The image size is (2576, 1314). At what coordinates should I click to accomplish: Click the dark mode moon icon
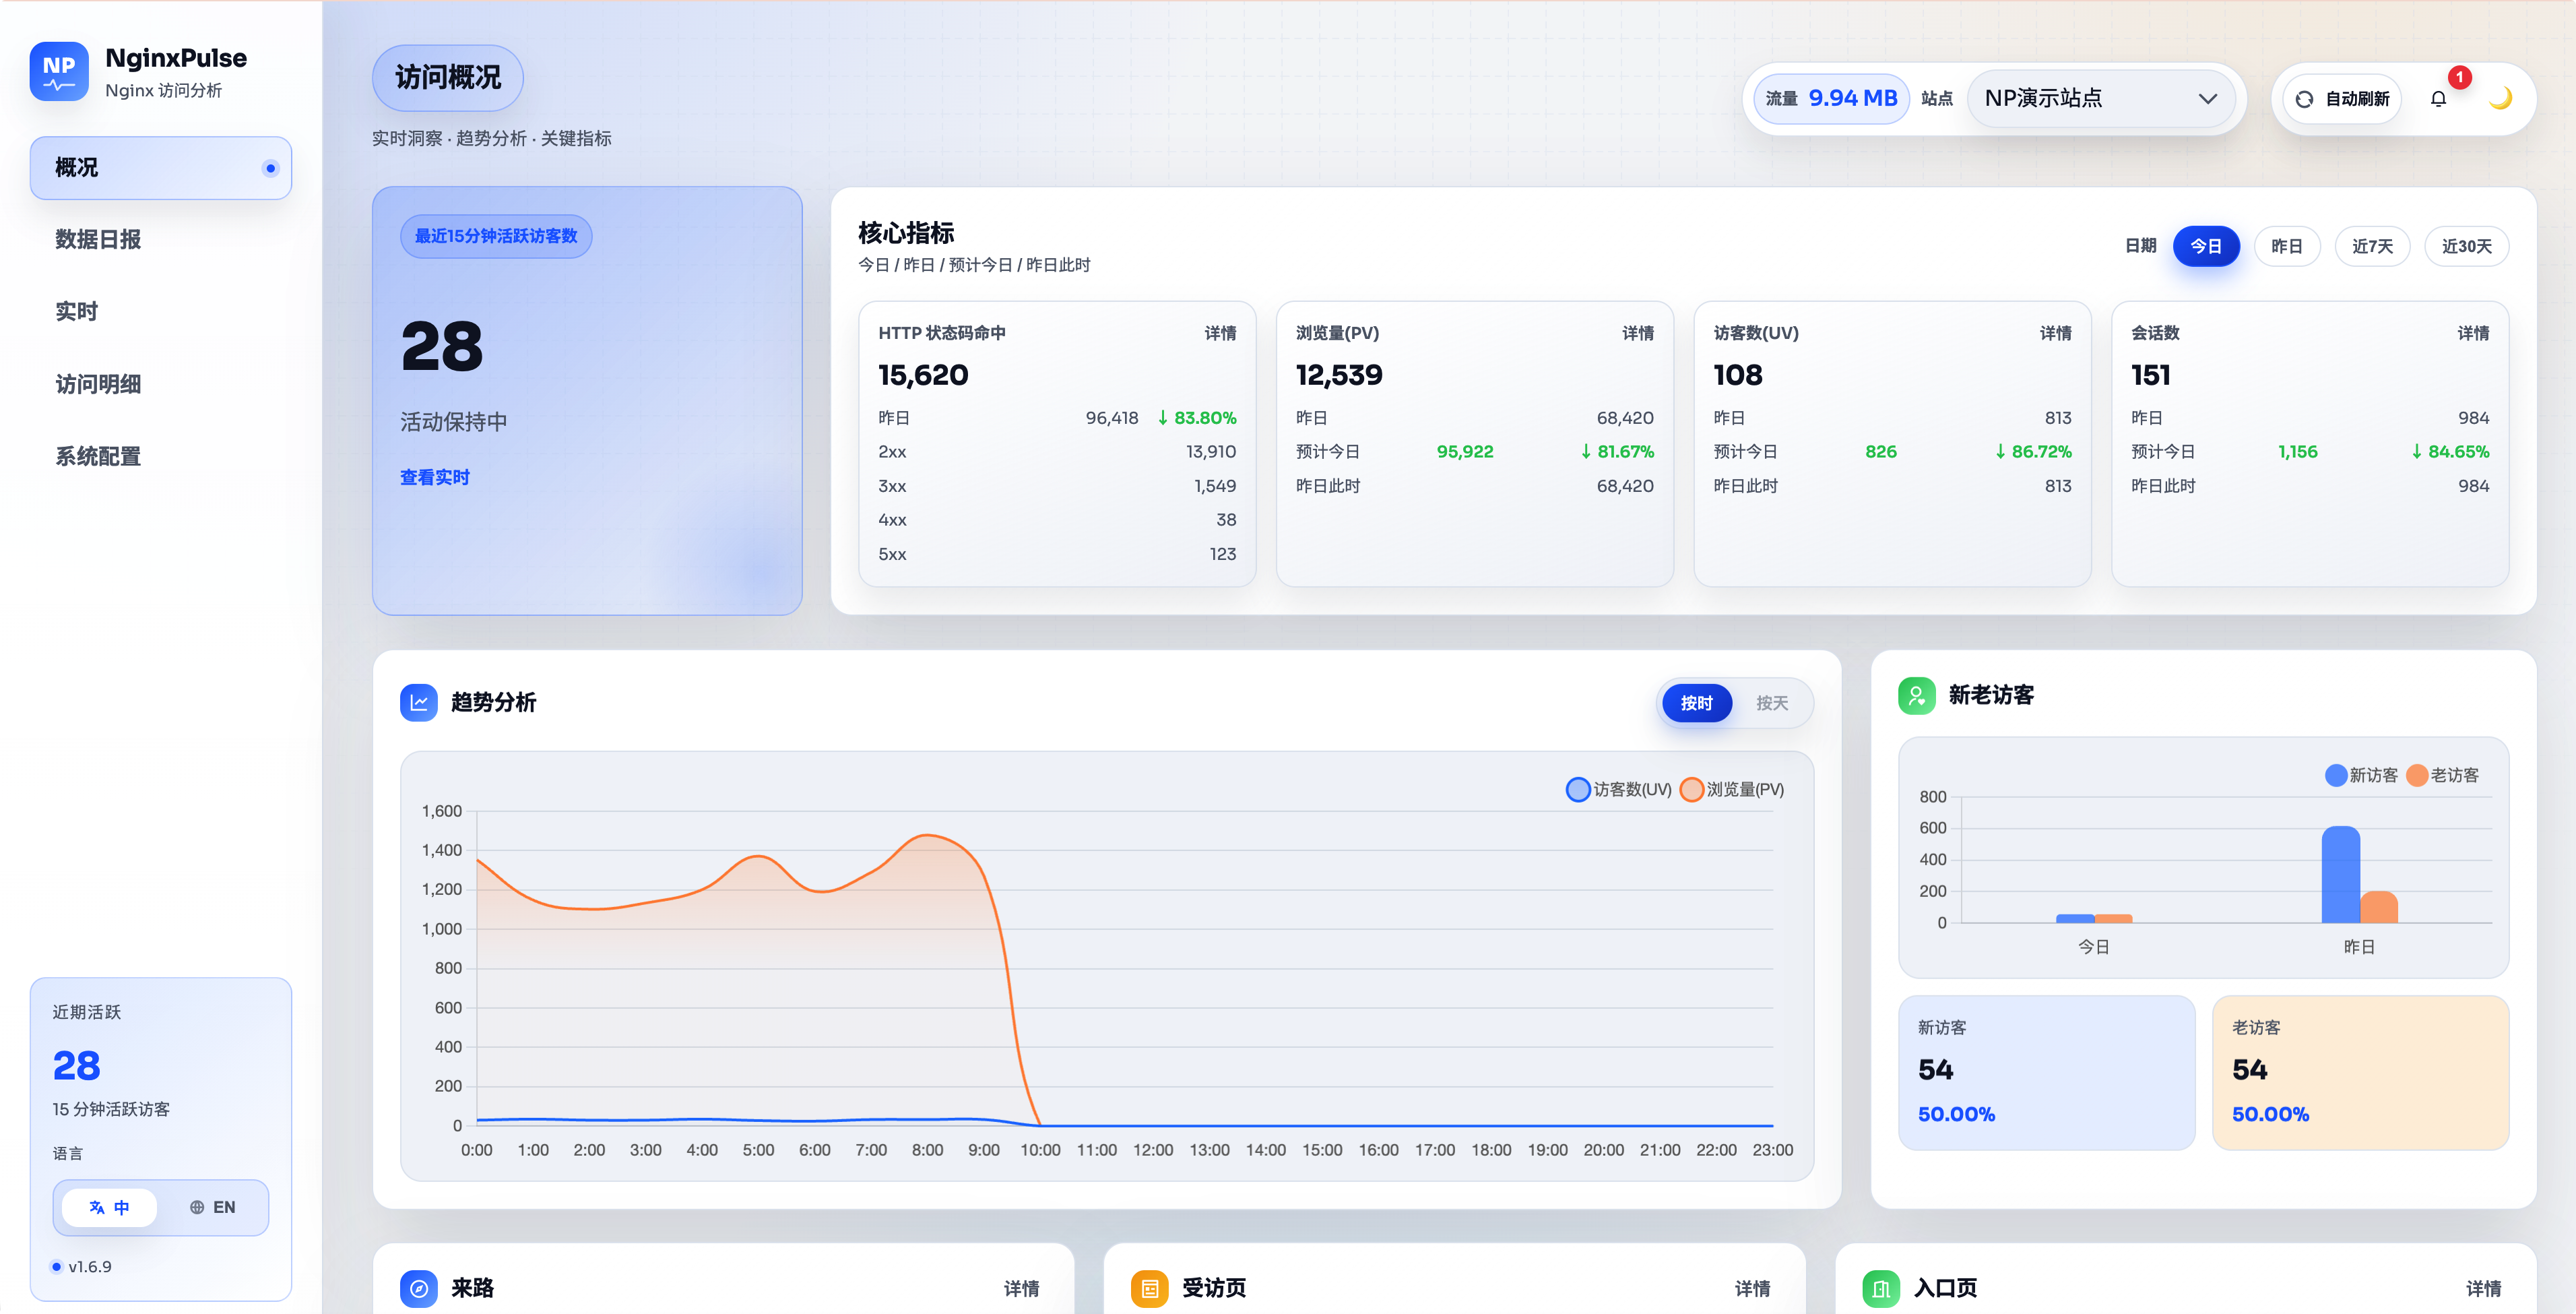2500,98
